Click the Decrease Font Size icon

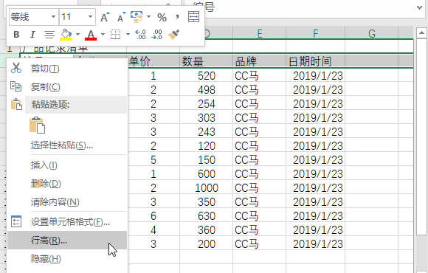pyautogui.click(x=122, y=17)
